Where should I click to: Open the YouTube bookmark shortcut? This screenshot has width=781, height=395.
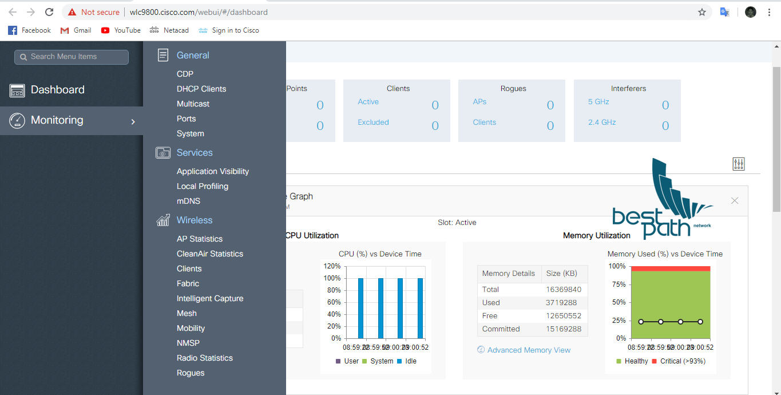click(121, 30)
